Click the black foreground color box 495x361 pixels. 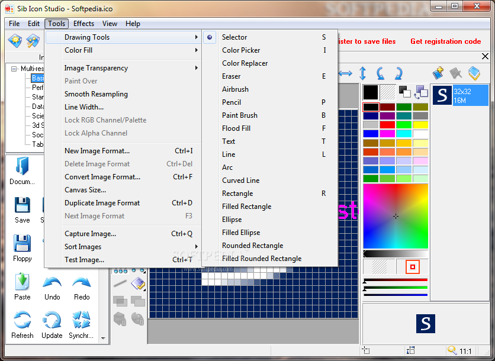371,92
